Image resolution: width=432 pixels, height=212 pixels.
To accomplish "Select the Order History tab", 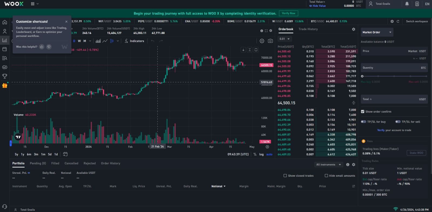I will pos(110,163).
